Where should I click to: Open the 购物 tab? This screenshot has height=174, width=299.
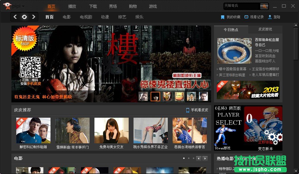(133, 6)
